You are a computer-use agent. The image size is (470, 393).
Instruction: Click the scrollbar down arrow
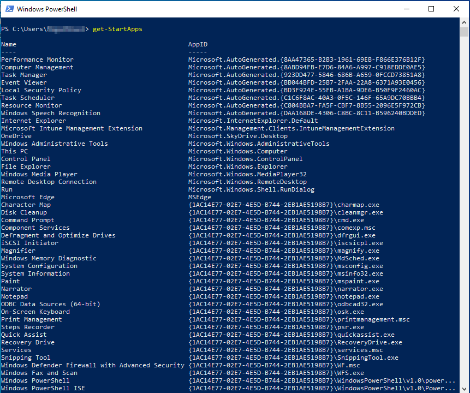point(465,388)
